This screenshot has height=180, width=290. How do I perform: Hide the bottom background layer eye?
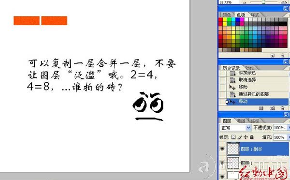point(222,177)
